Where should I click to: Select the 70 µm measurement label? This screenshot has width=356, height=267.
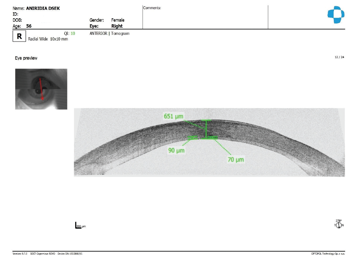pyautogui.click(x=236, y=159)
